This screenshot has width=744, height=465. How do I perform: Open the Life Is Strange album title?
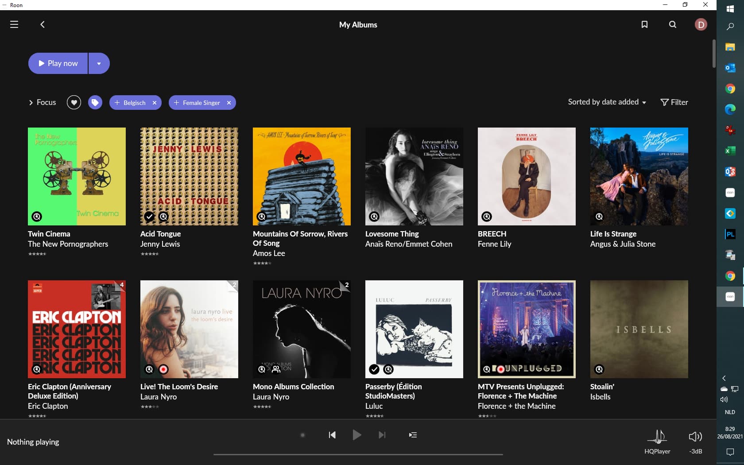point(613,234)
